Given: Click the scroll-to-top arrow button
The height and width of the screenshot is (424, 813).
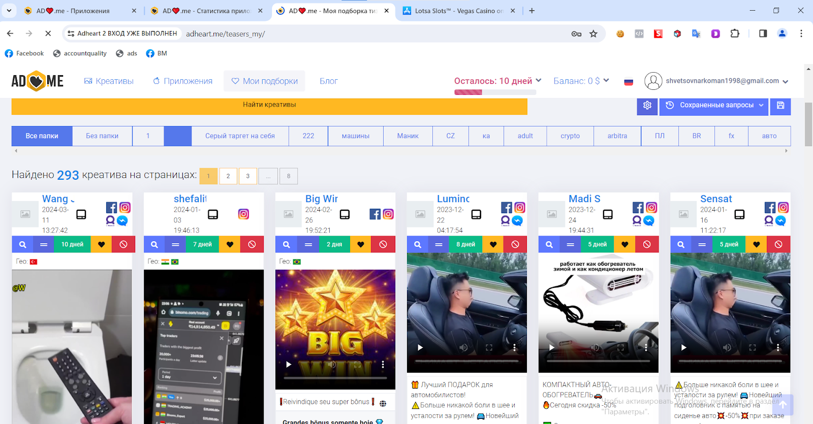Looking at the screenshot, I should point(783,405).
